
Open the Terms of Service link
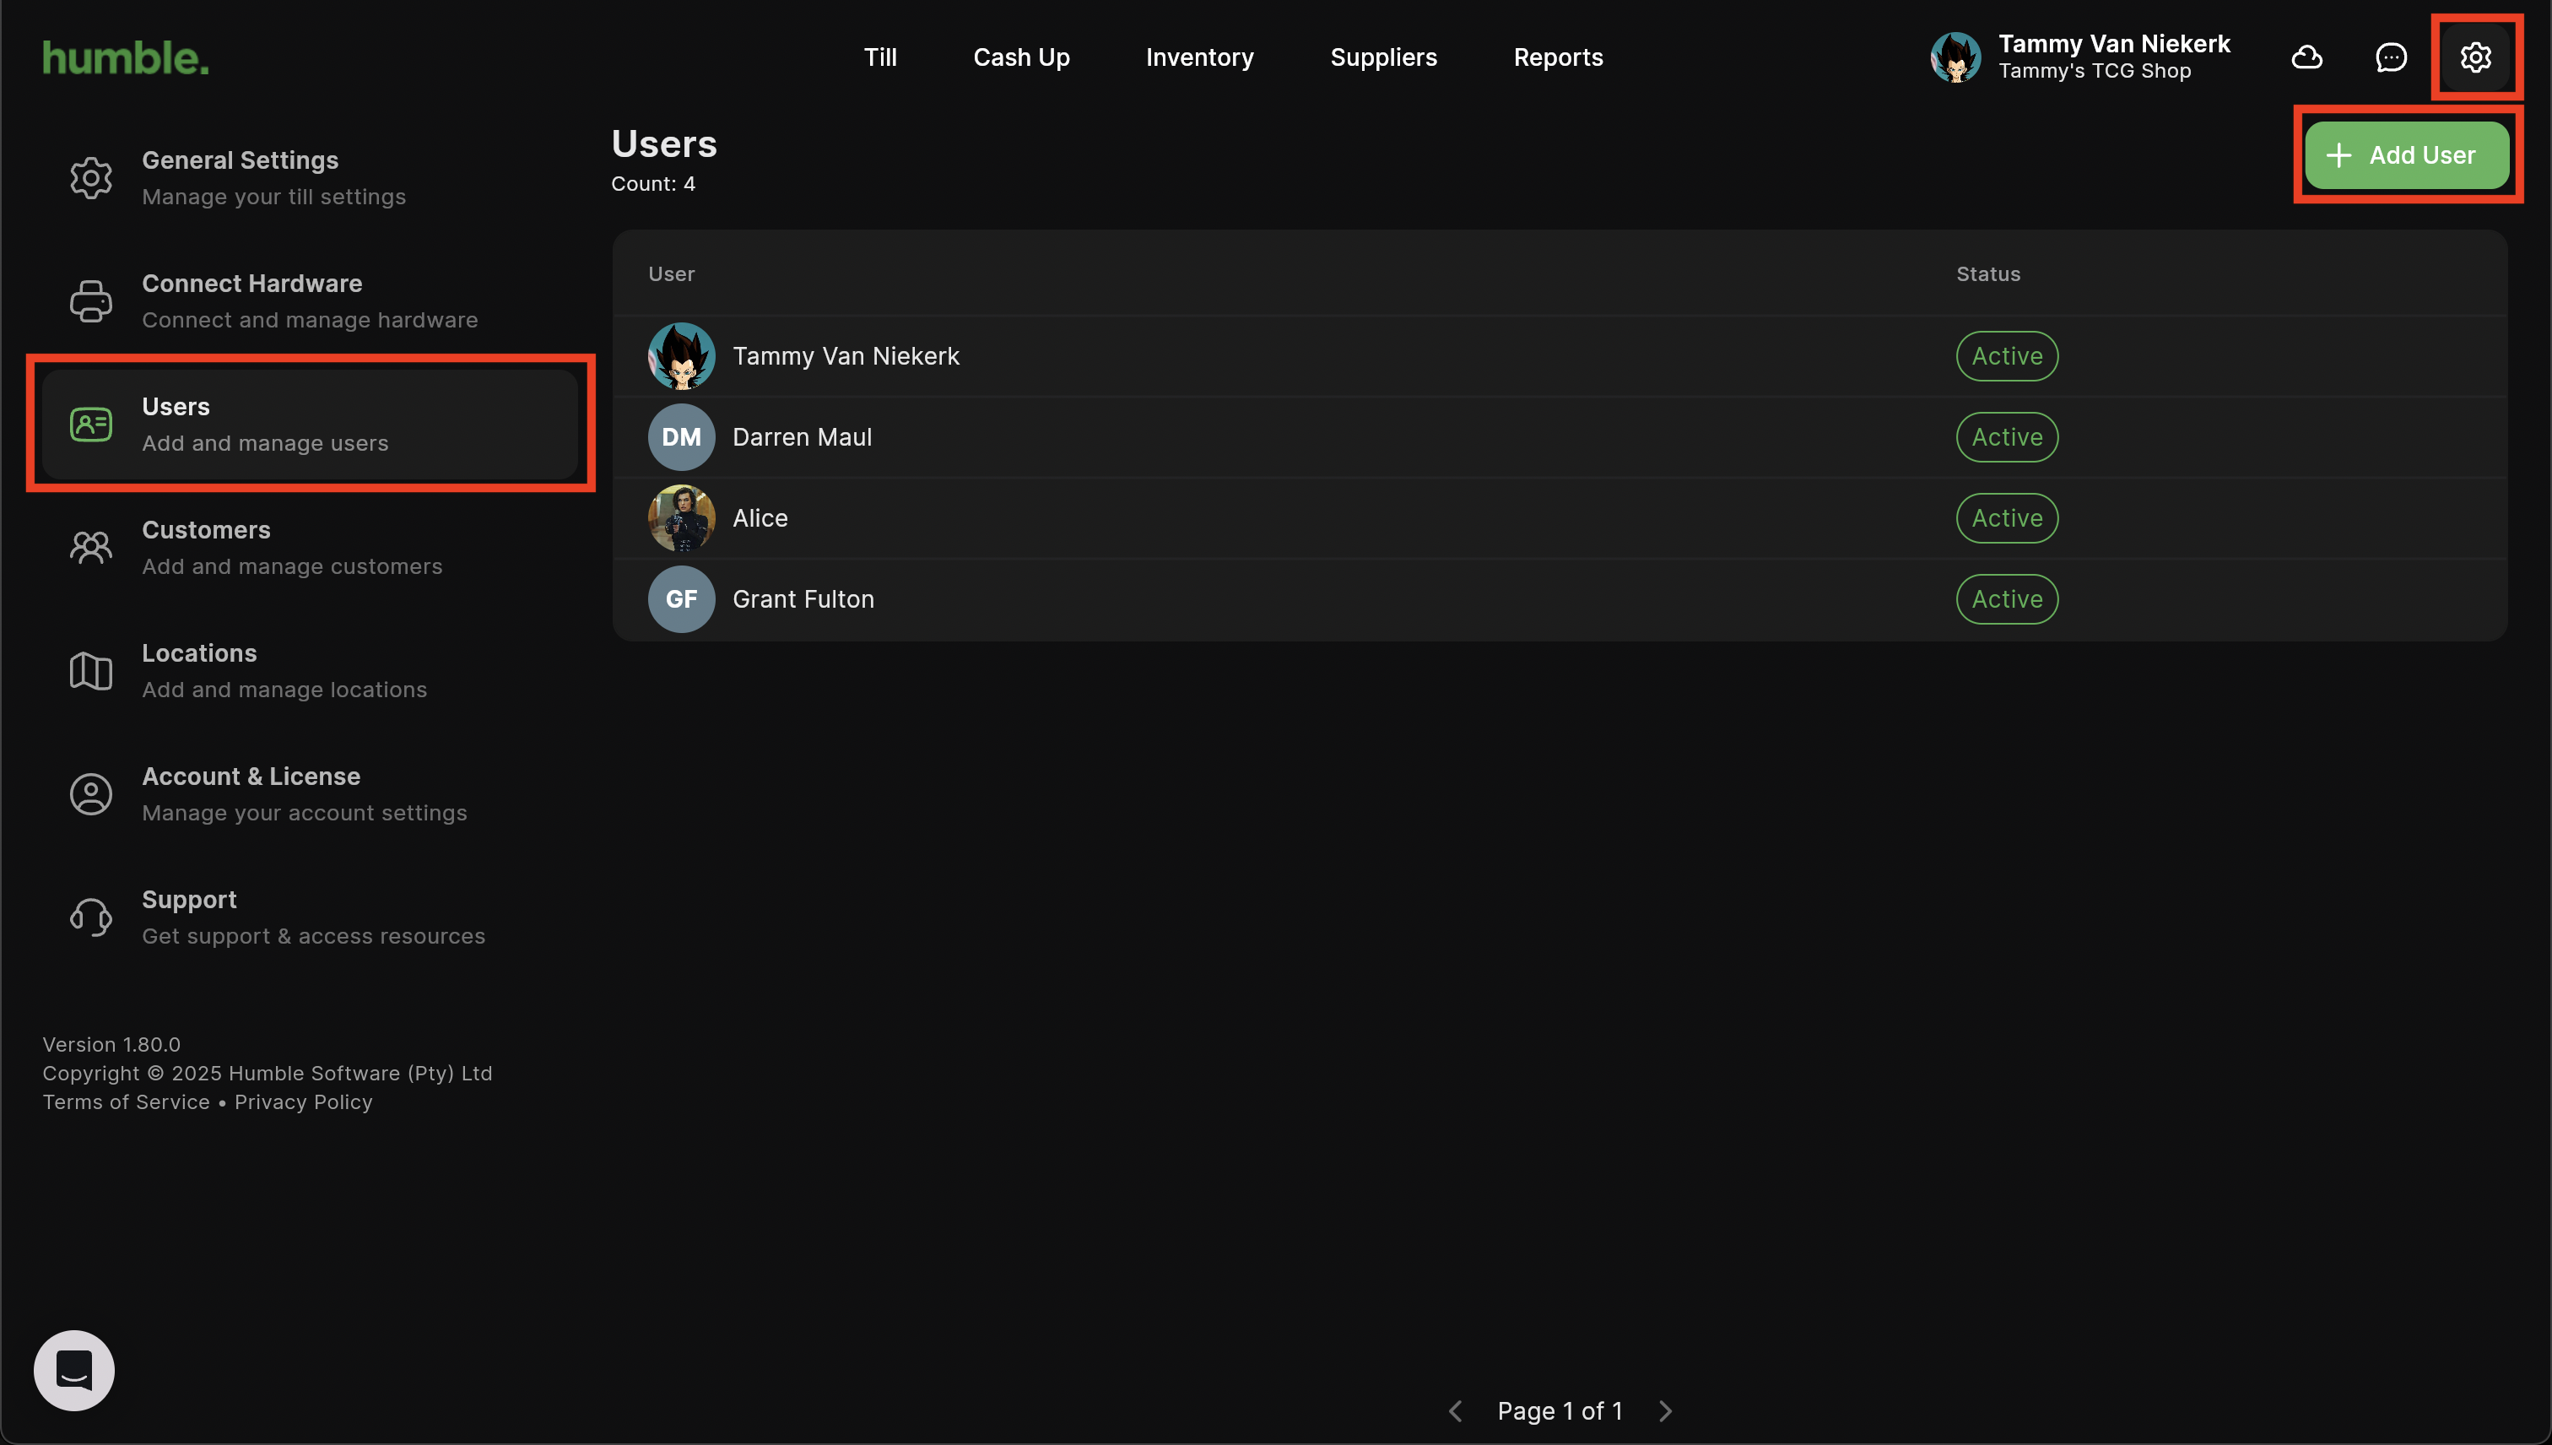pyautogui.click(x=126, y=1101)
